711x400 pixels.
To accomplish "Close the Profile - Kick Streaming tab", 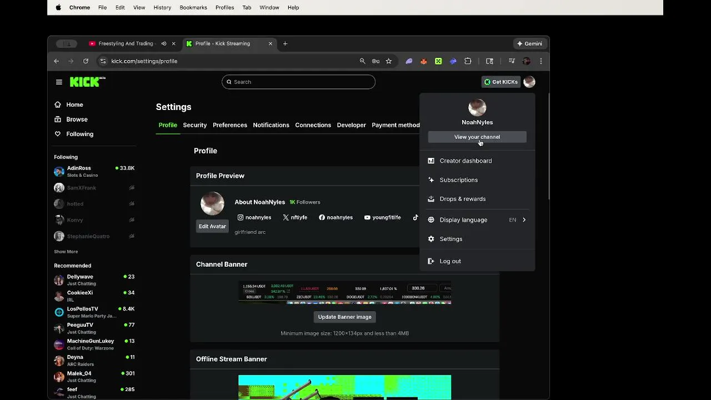I will pos(271,43).
